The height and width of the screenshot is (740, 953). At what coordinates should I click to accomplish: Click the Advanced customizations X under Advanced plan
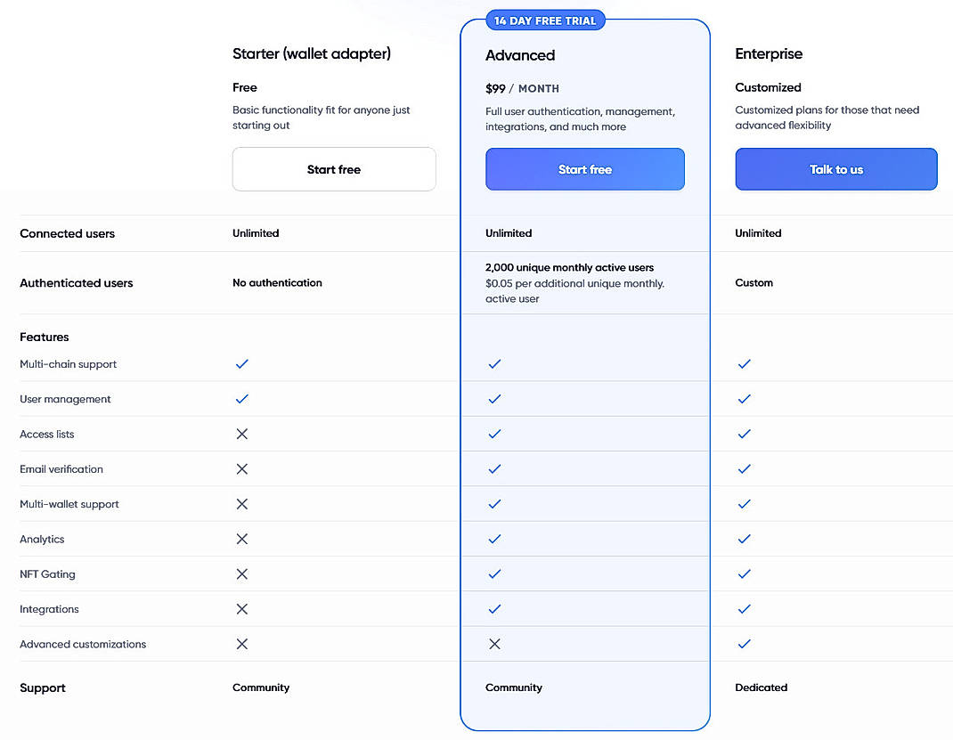coord(494,644)
